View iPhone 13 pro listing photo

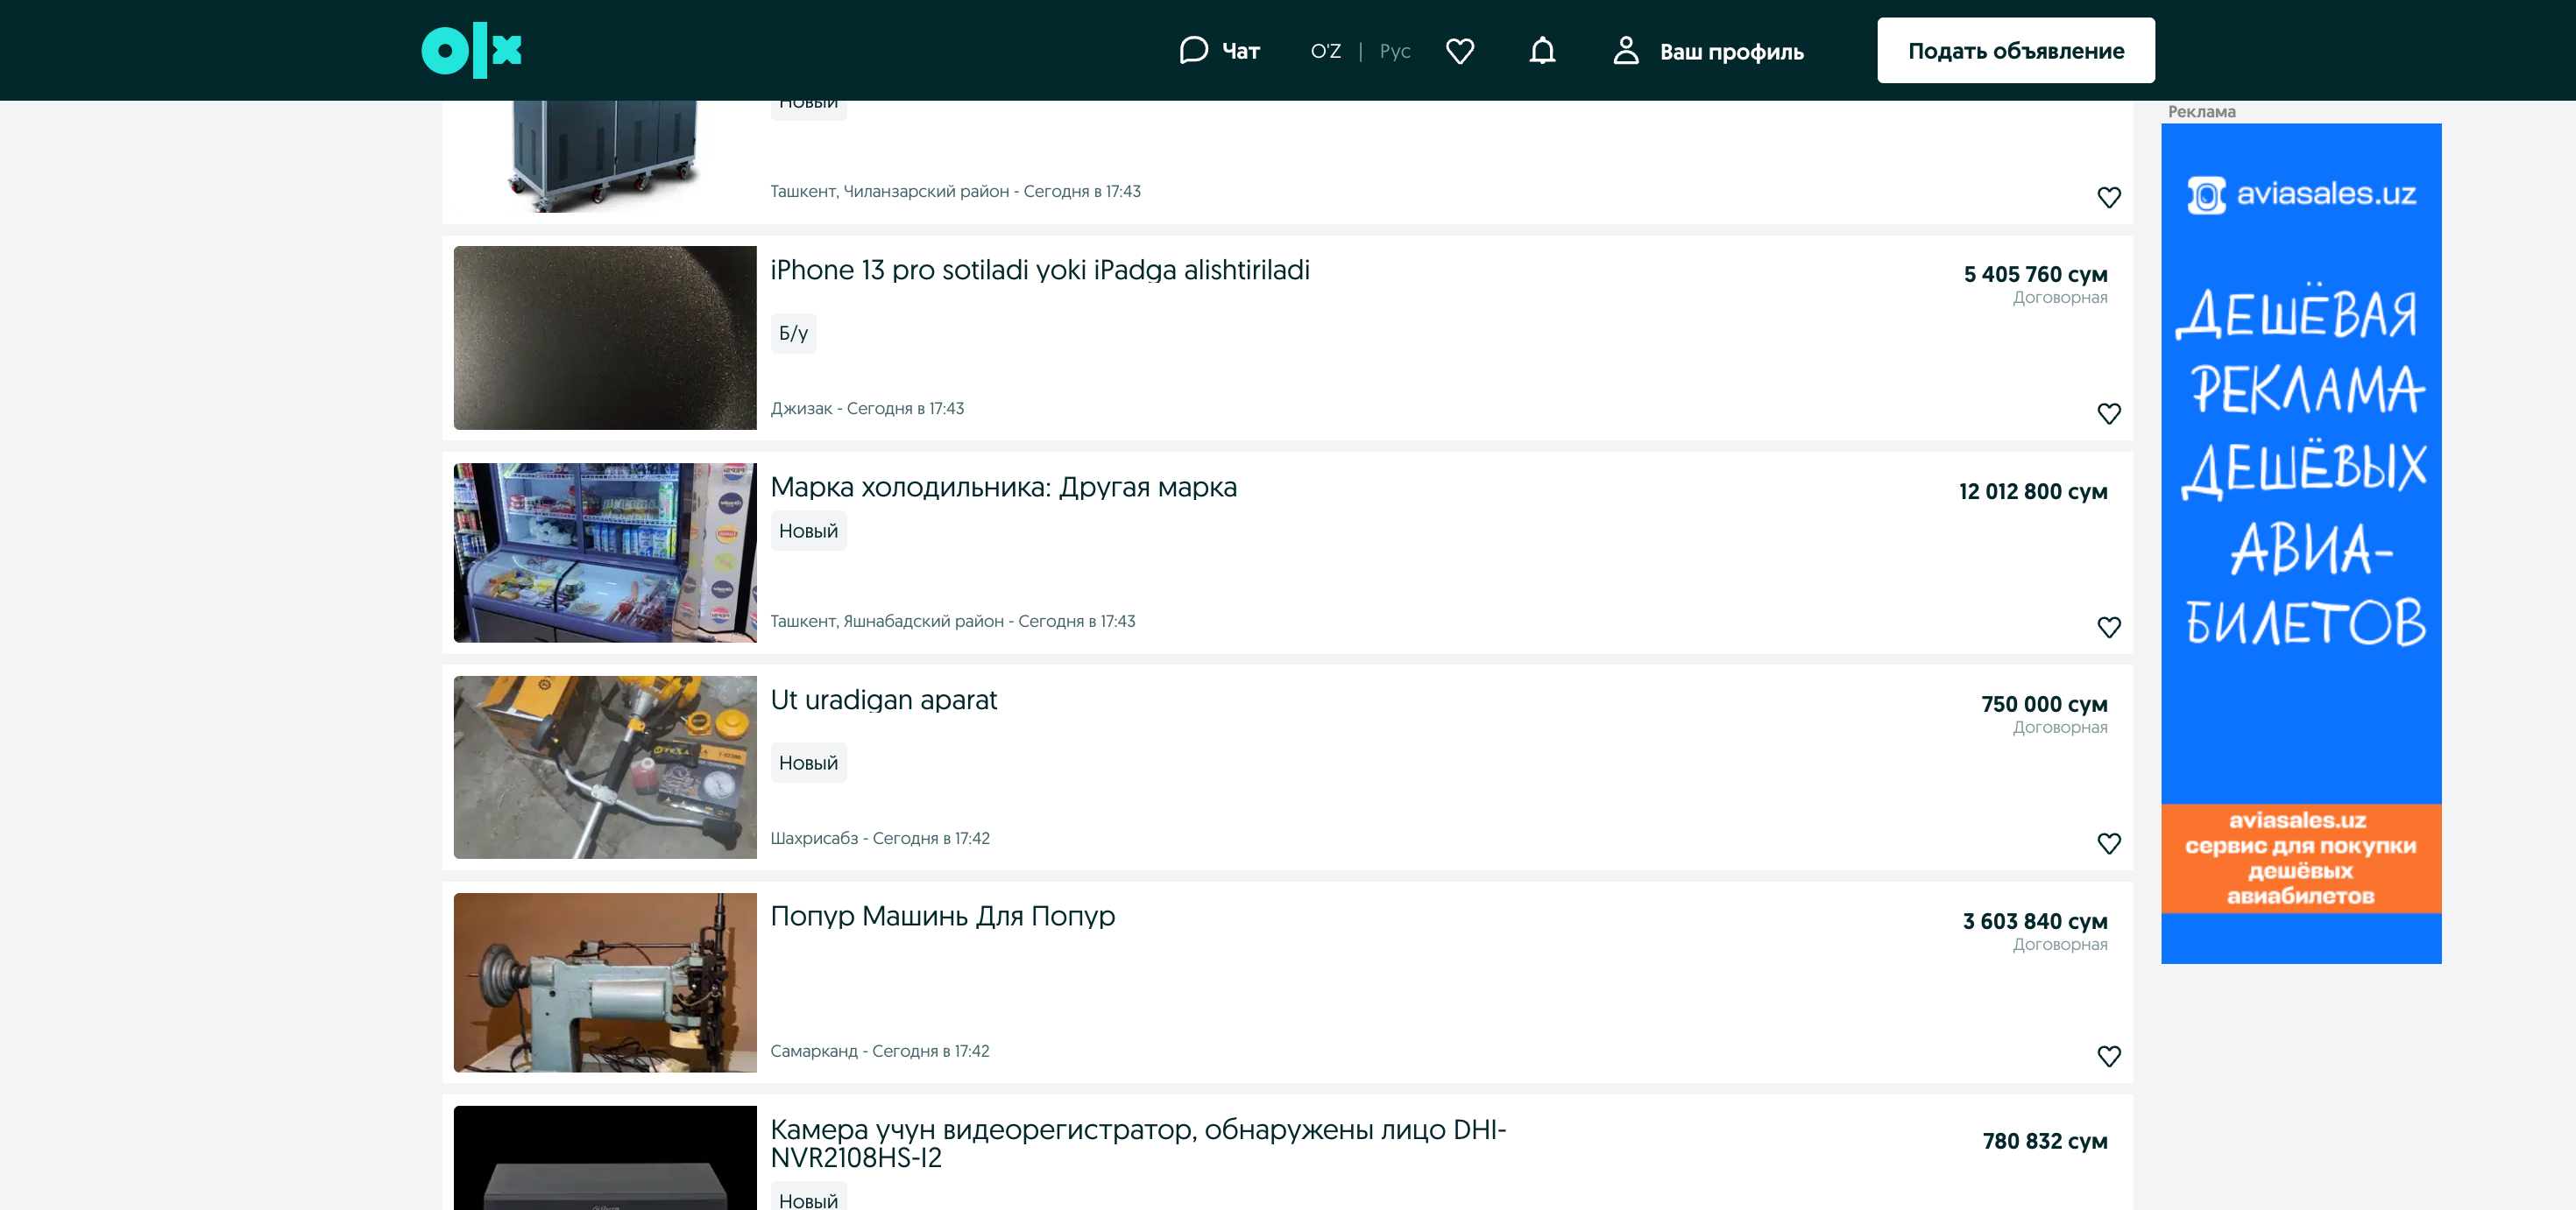click(605, 338)
